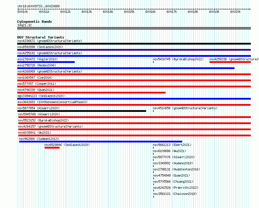Click the 60016k ruler position label
Viewport: 259px width, 208px height.
(x=150, y=12)
